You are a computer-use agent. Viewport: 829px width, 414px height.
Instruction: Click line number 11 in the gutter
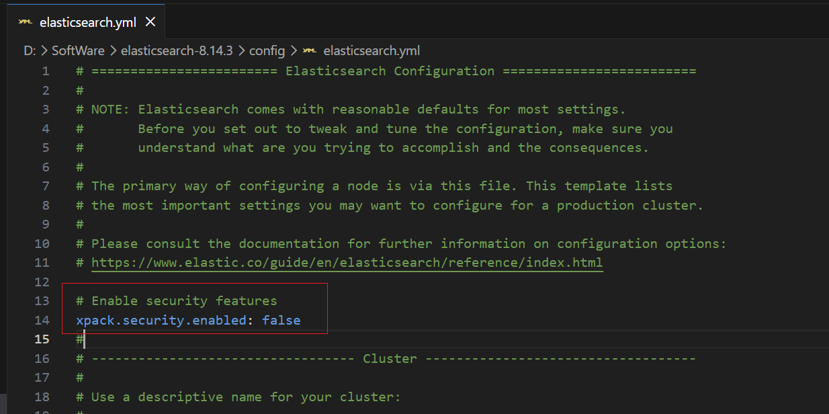[42, 263]
